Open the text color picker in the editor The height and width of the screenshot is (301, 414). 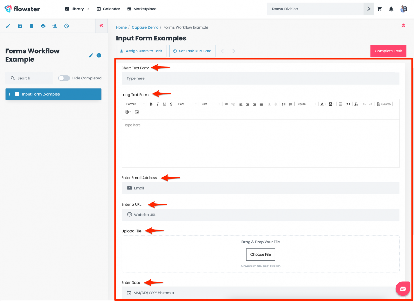323,104
